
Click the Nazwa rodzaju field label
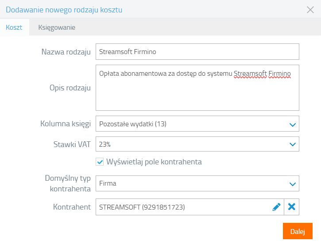[x=66, y=52]
